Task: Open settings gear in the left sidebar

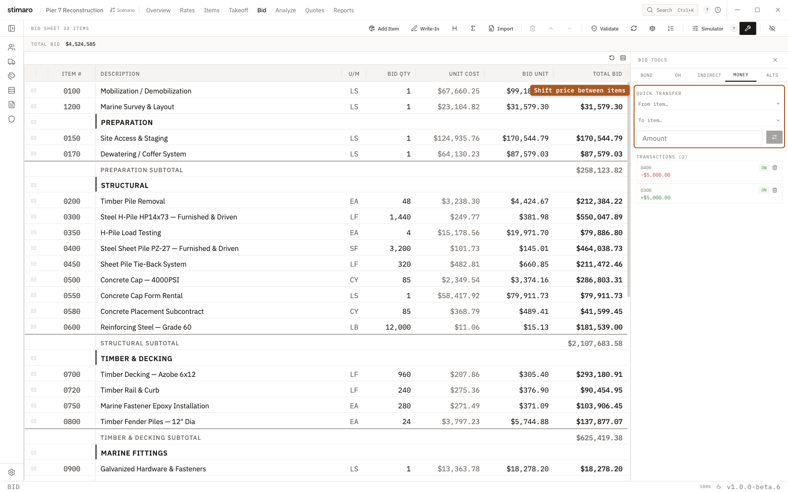Action: coord(11,472)
